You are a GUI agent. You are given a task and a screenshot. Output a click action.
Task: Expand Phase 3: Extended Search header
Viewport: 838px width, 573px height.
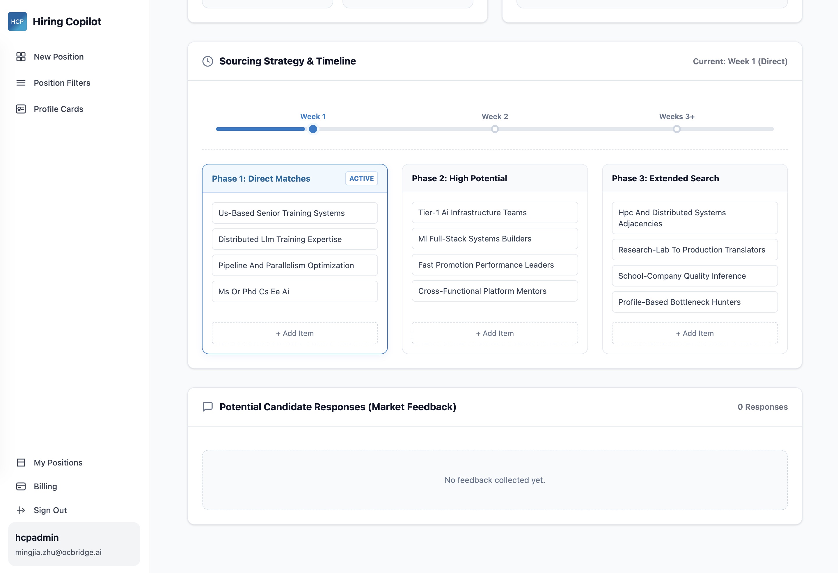coord(665,178)
